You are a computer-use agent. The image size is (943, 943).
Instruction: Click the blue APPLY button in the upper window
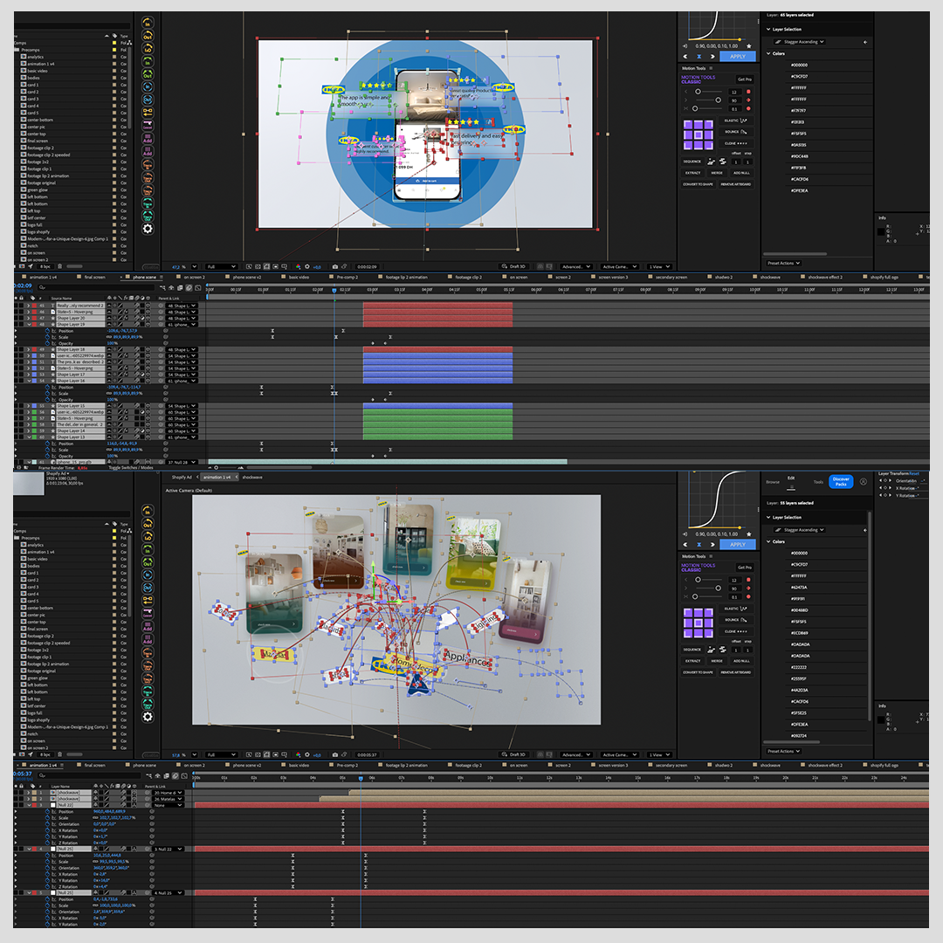[x=737, y=56]
